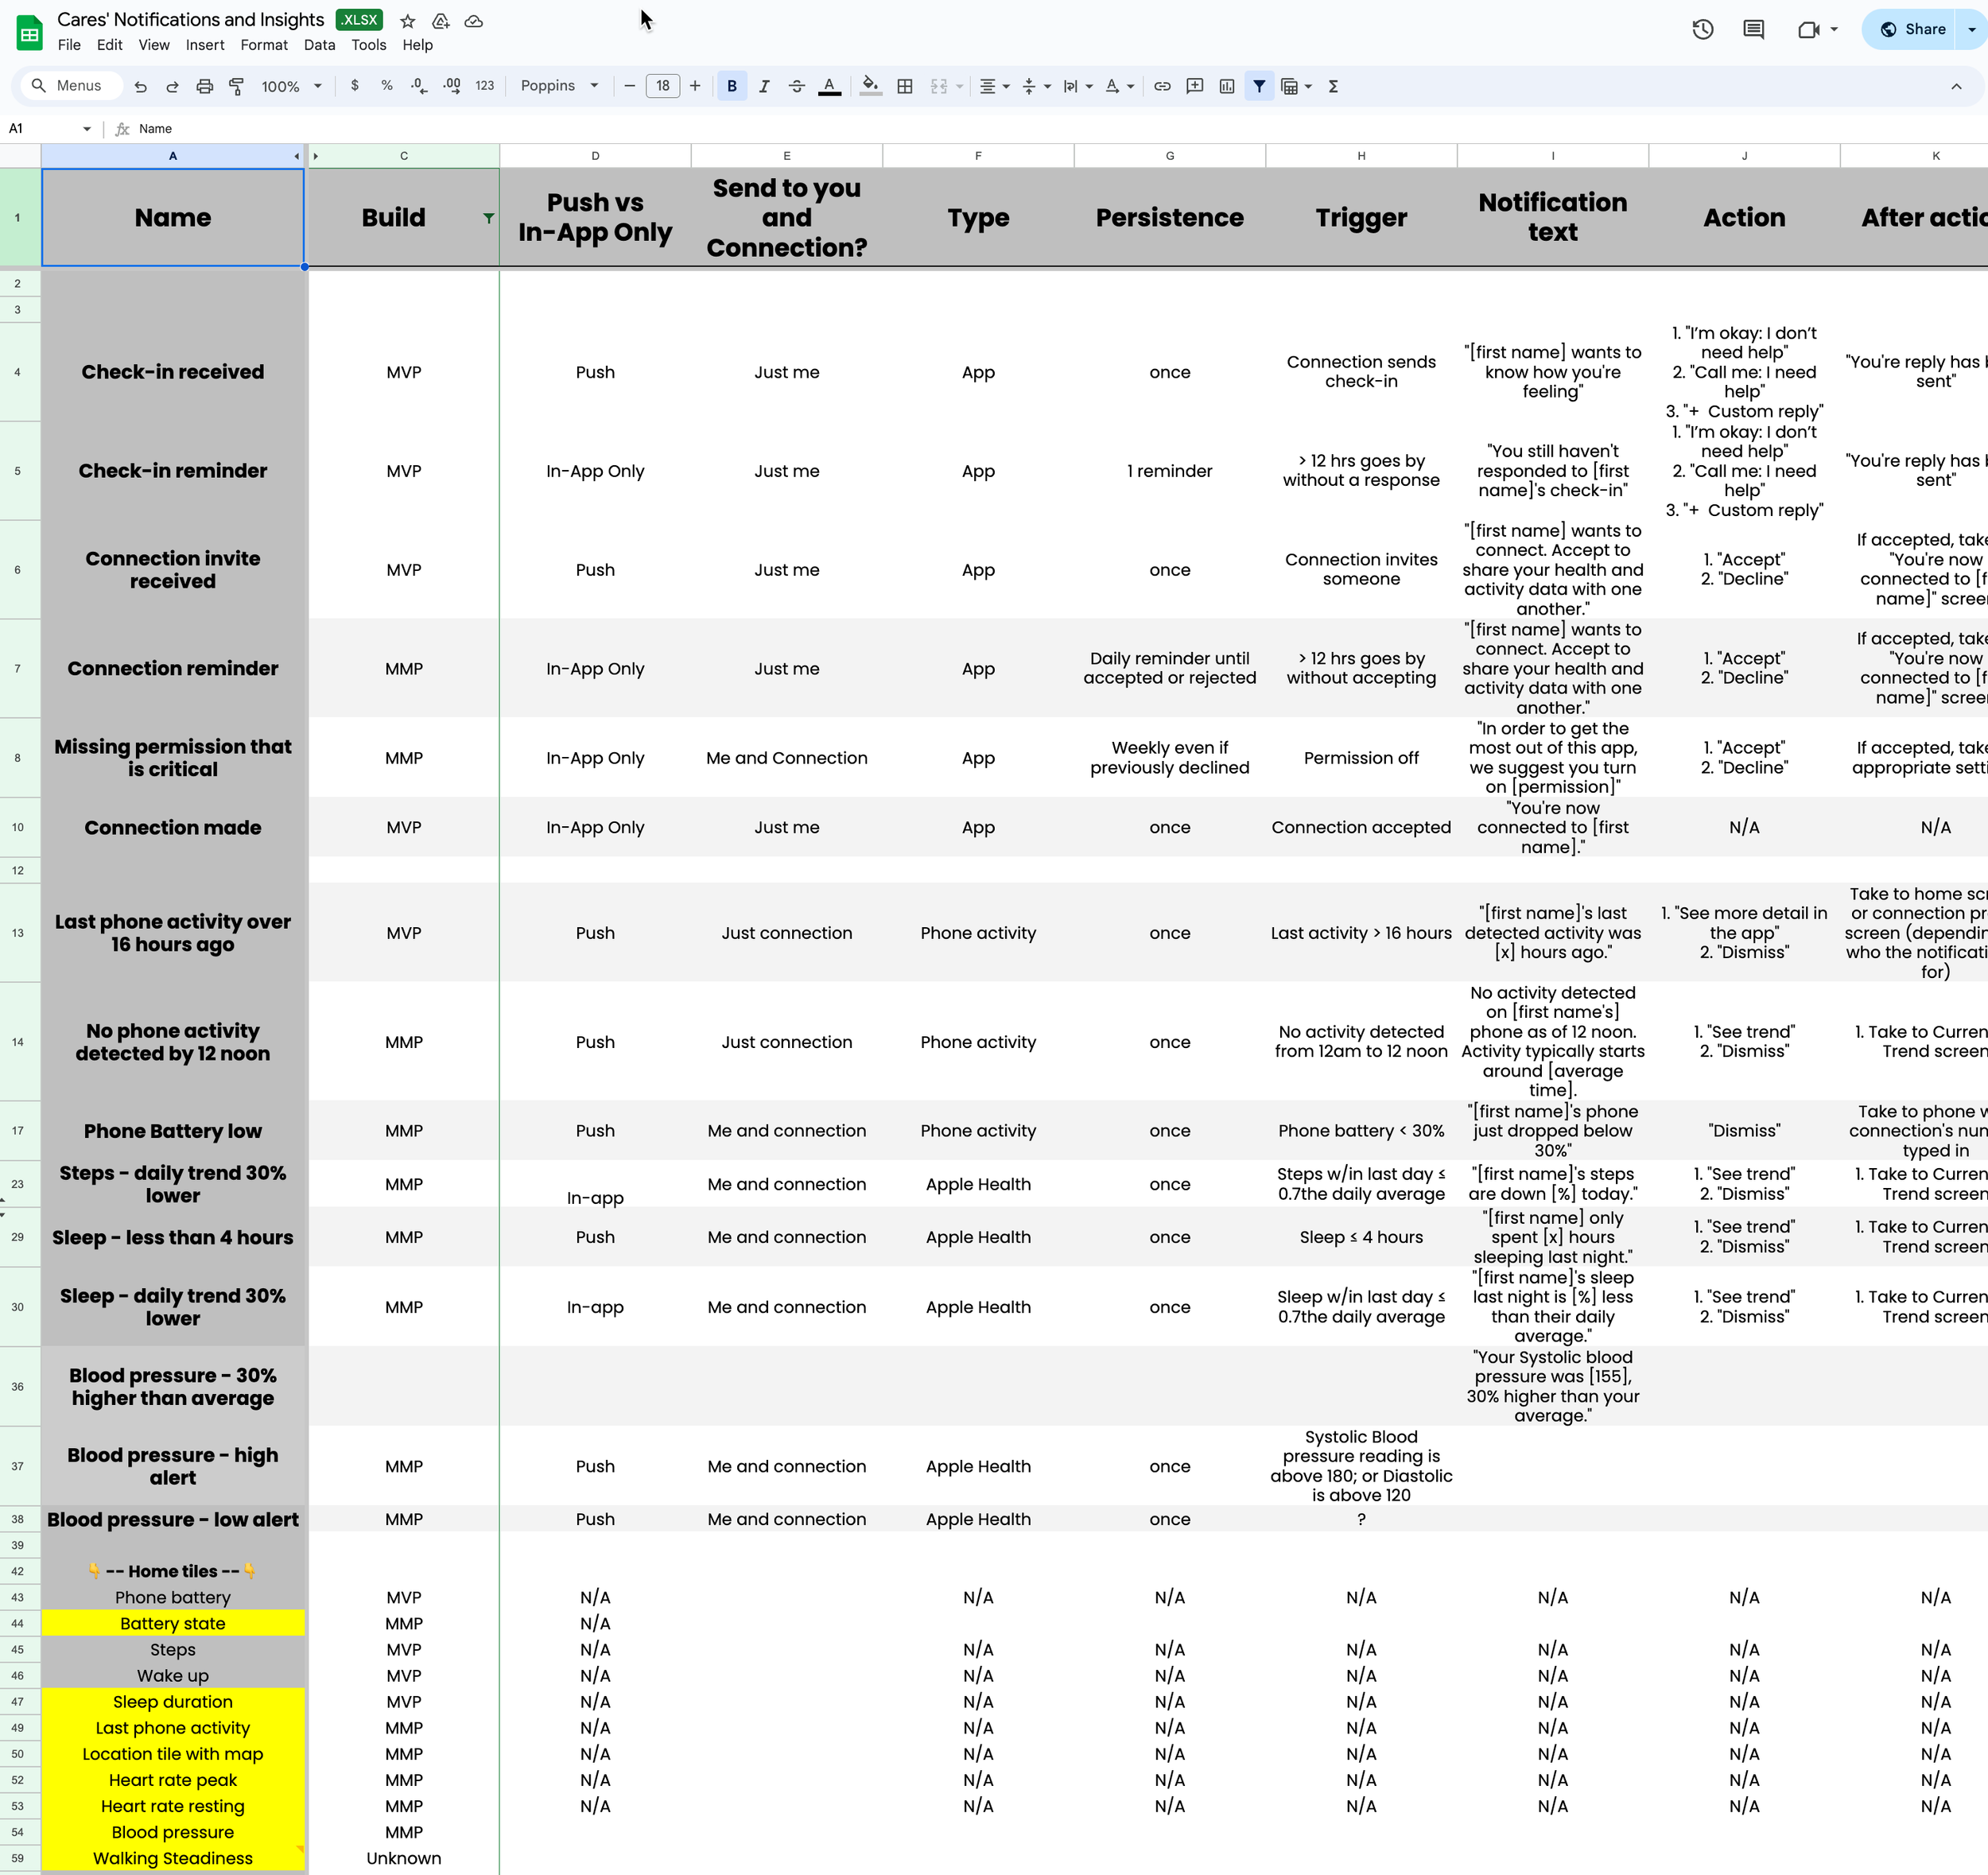Click the borders icon
This screenshot has width=1988, height=1875.
905,86
